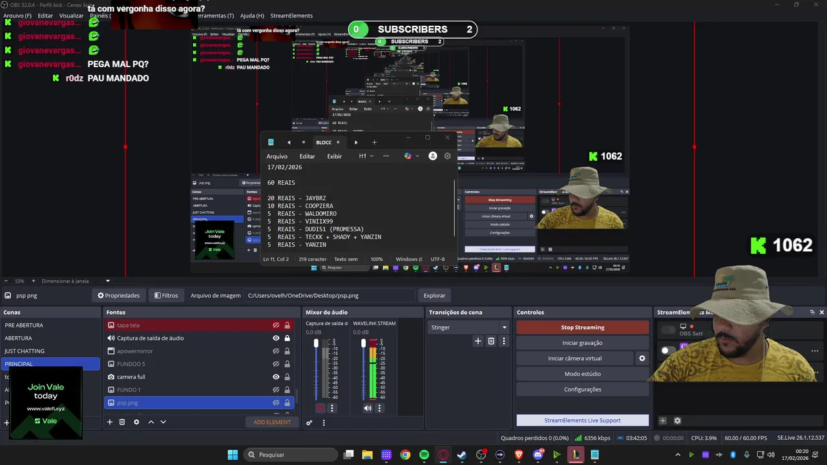827x465 pixels.
Task: Remove selected source with the trash icon
Action: [x=121, y=422]
